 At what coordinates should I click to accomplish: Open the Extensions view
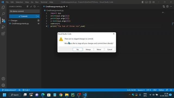[x=3, y=33]
